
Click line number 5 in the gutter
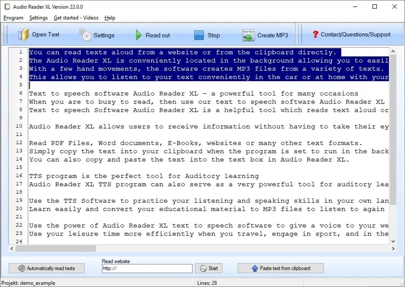21,85
